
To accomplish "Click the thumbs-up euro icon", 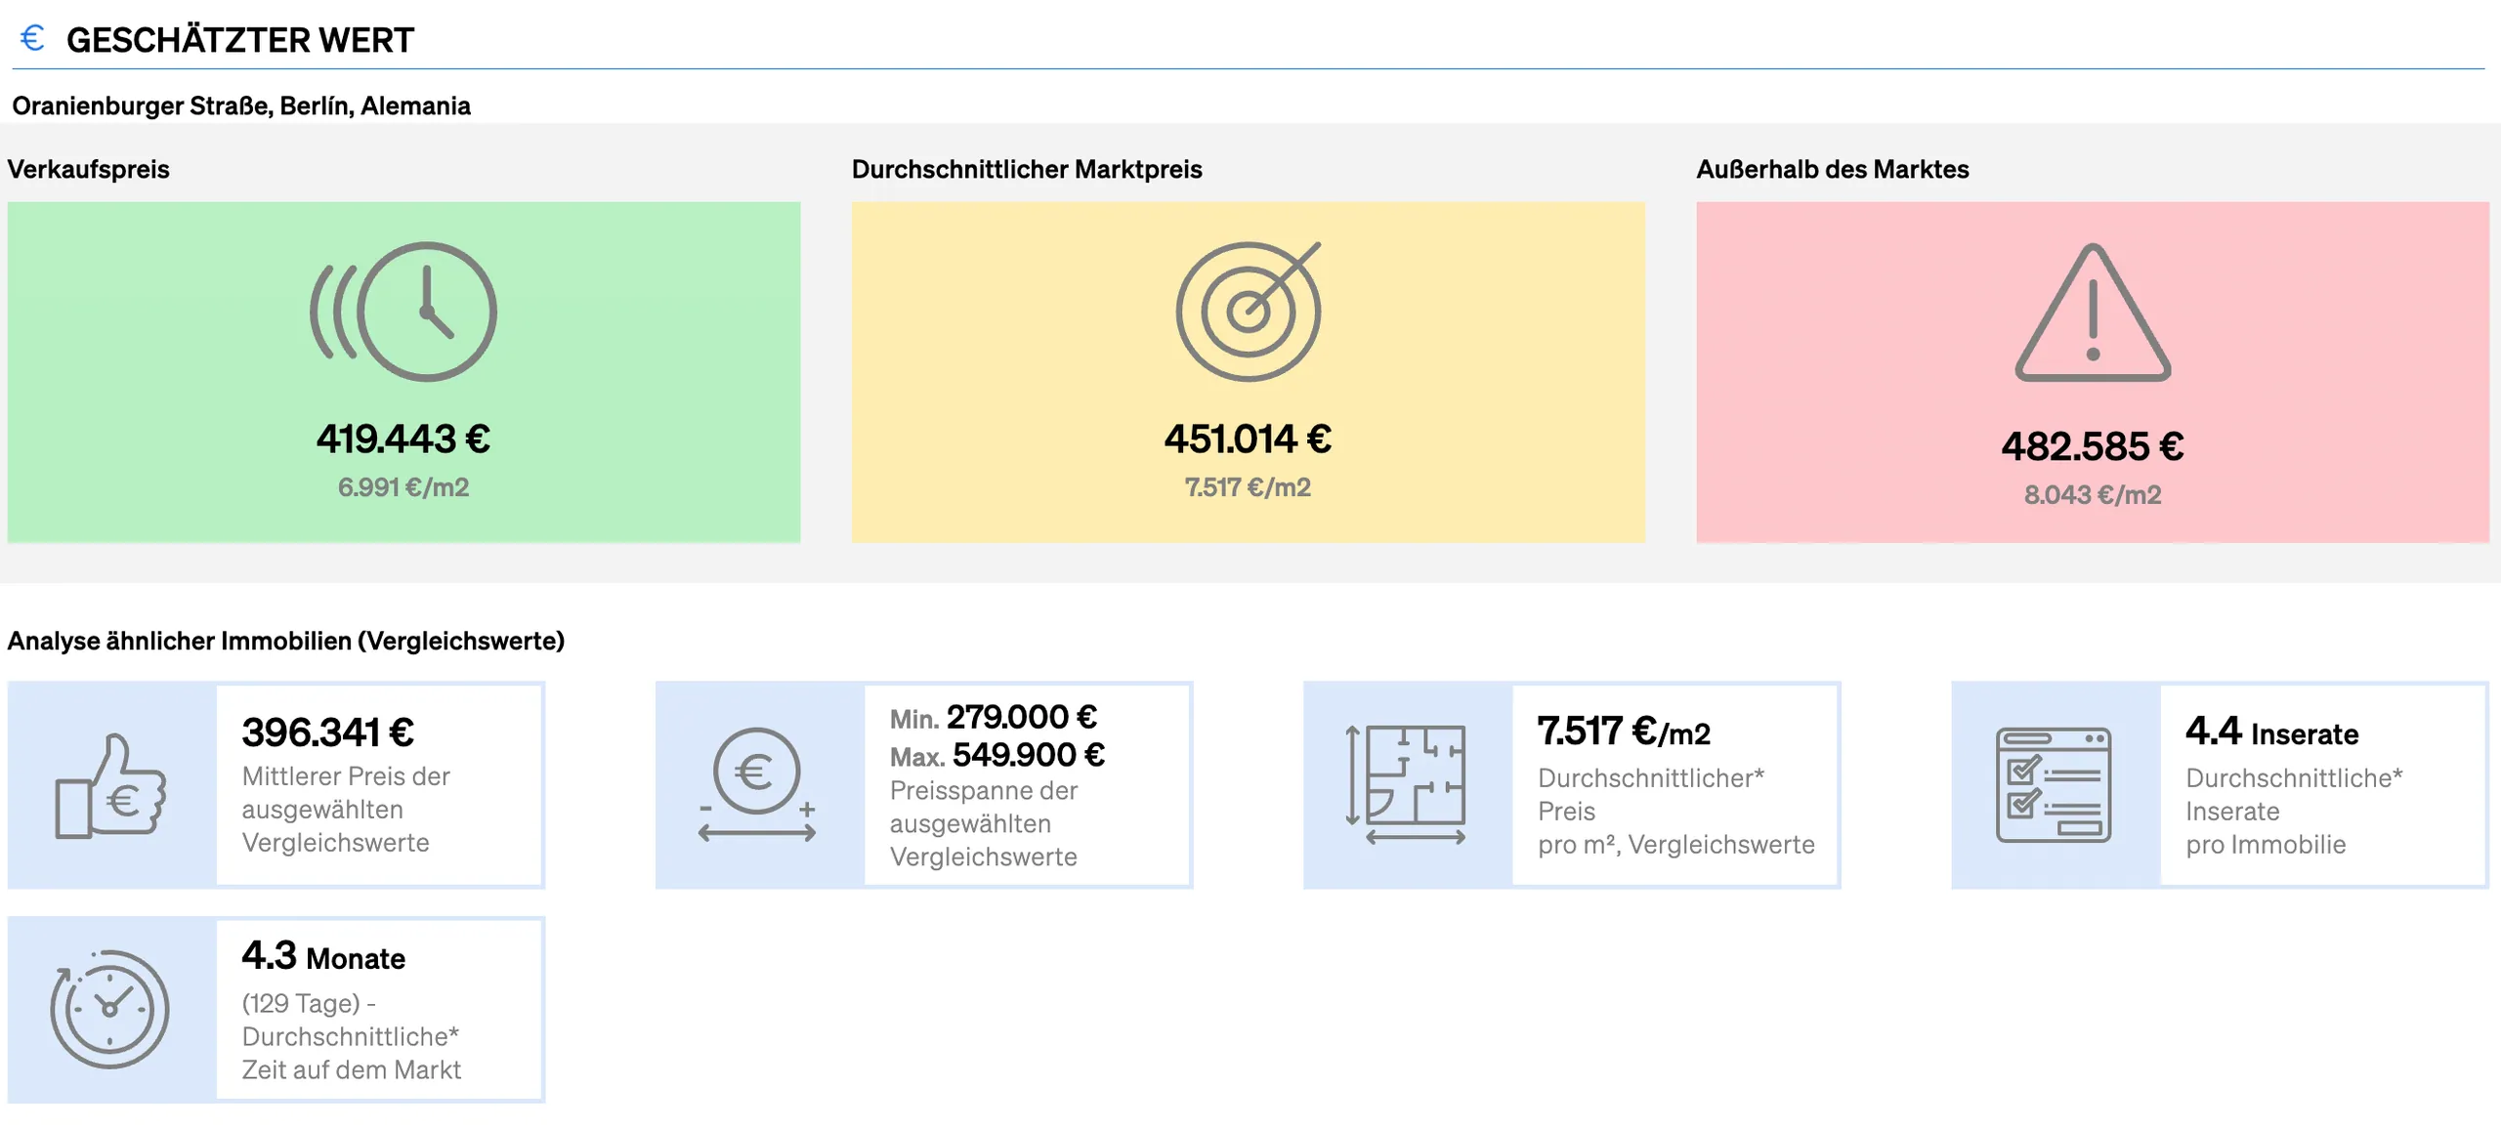I will click(110, 786).
